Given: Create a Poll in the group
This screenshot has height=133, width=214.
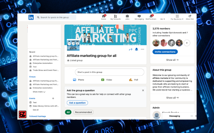Looking at the screenshot, I should point(133,80).
